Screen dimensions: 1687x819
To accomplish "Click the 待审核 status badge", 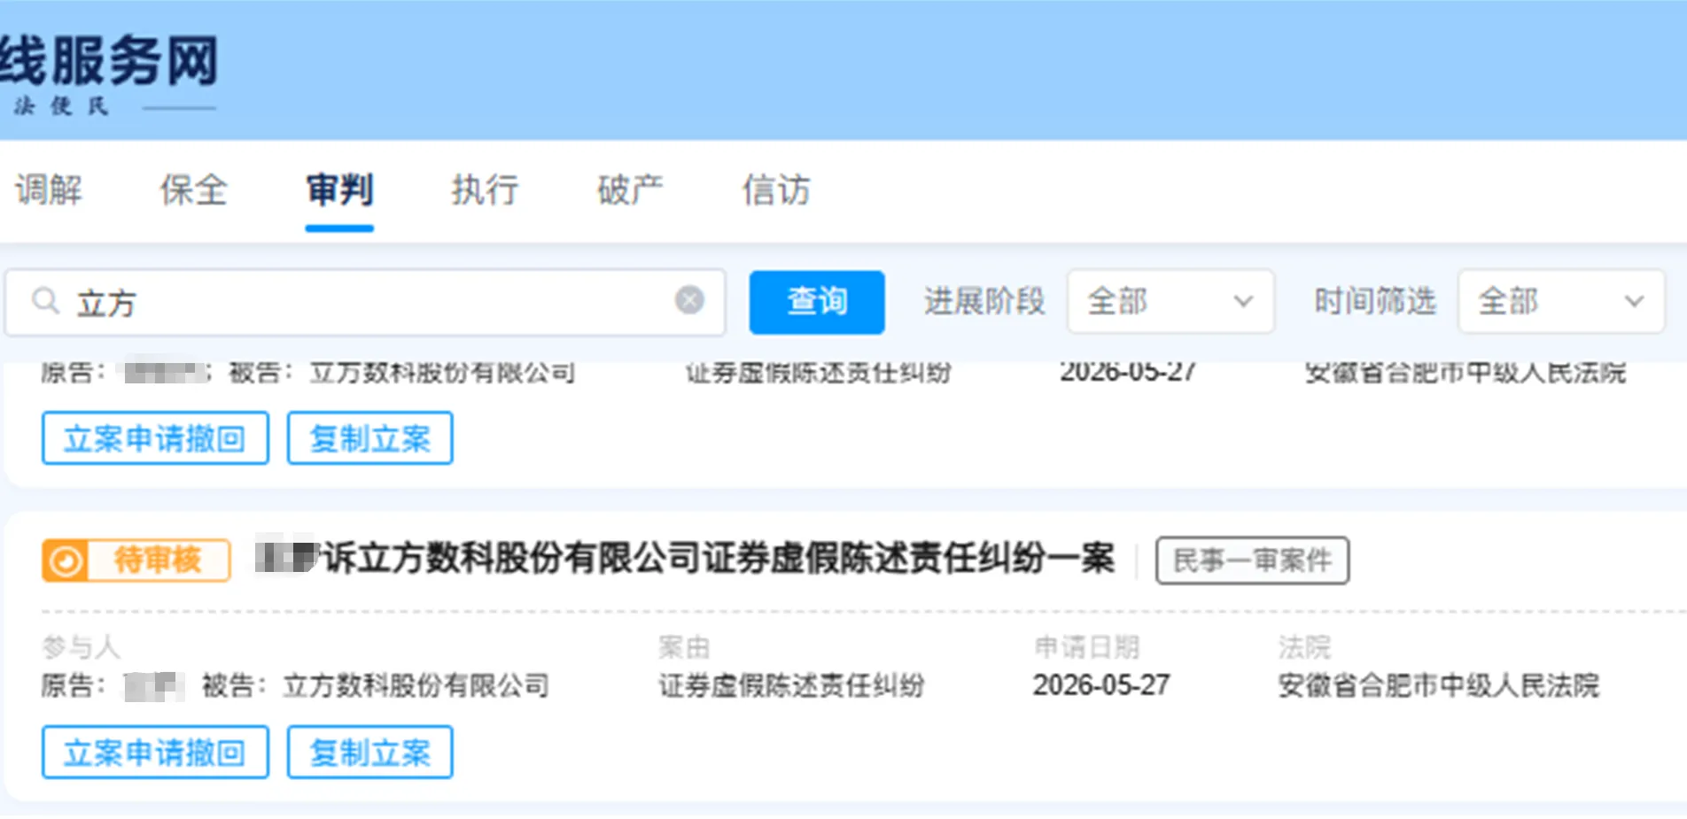I will [136, 560].
